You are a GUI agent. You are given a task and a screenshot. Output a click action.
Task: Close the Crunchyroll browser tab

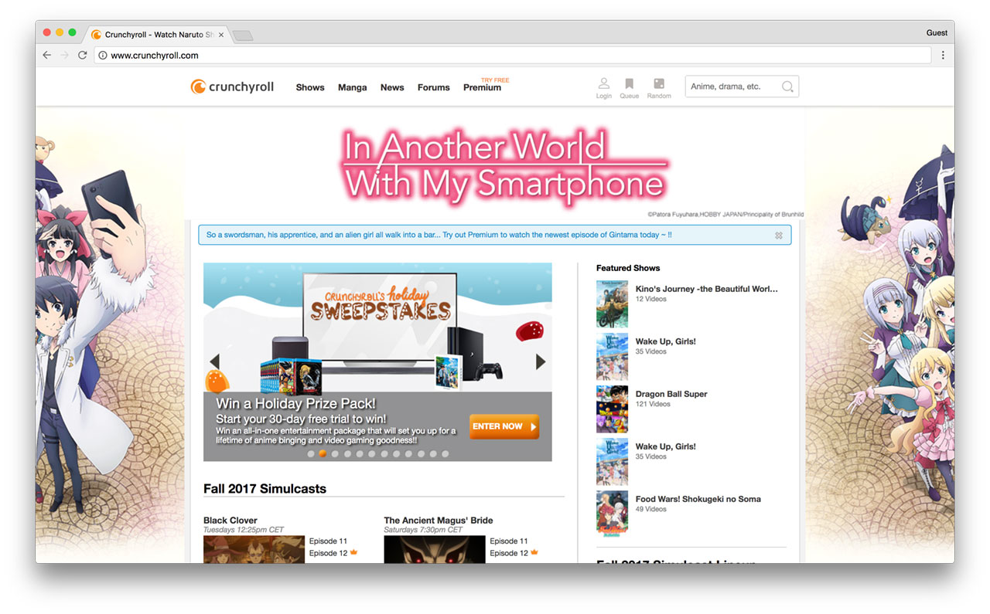[x=221, y=35]
